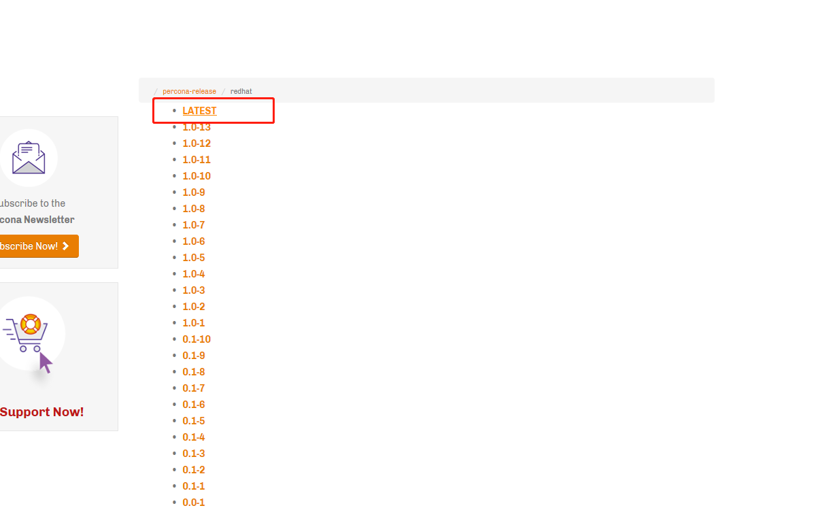Open version 1.0-13 directory
Screen dimensions: 818x508
(x=197, y=127)
